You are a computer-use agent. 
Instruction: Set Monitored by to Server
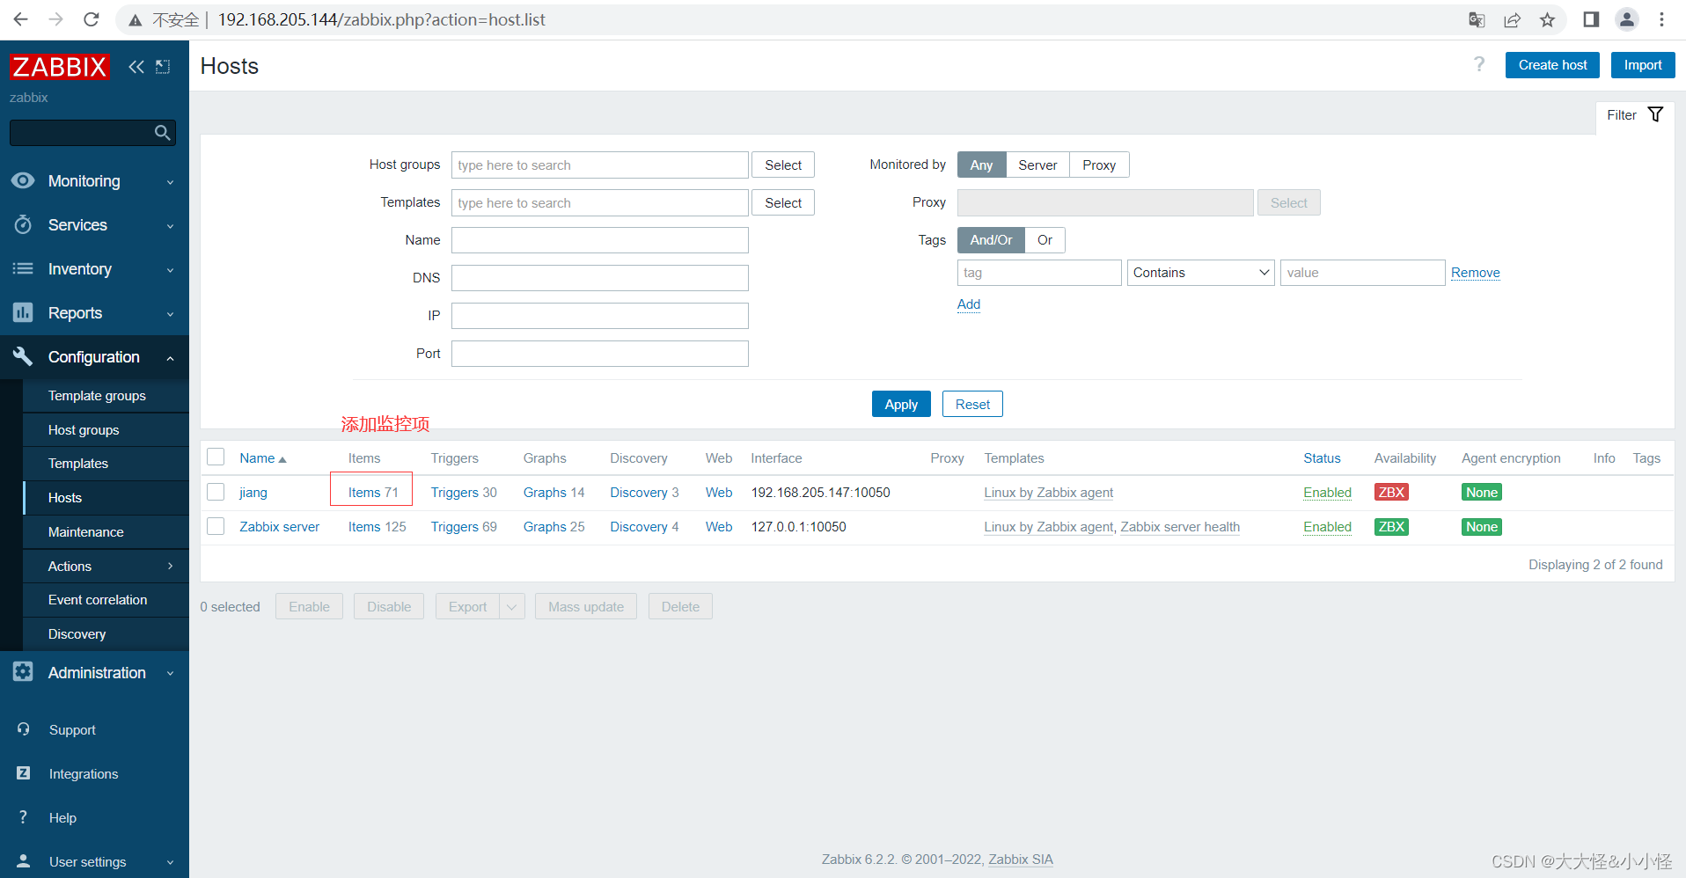(x=1037, y=165)
